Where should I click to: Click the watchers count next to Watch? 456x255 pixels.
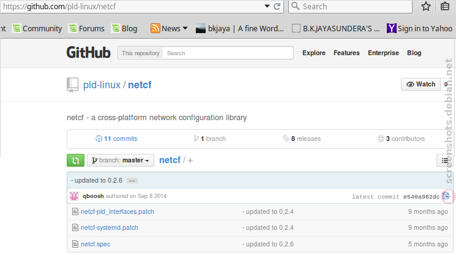pos(446,85)
